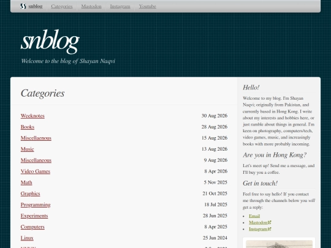331x248 pixels.
Task: Open the Mastodon nav link in top bar
Action: pyautogui.click(x=91, y=6)
